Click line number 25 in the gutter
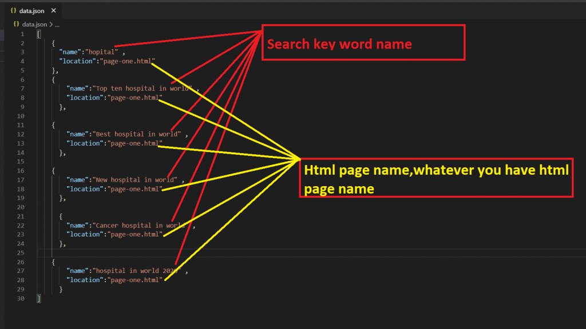This screenshot has width=586, height=329. 21,252
